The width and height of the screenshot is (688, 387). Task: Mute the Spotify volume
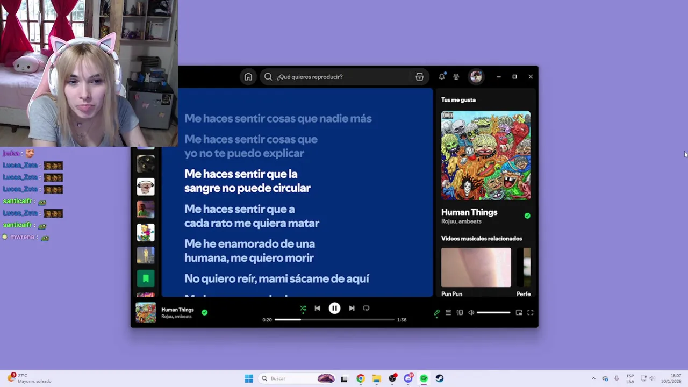[x=471, y=313]
